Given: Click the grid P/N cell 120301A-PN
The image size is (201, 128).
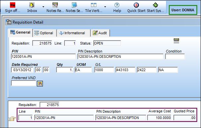Looking at the screenshot, I should (64, 118).
